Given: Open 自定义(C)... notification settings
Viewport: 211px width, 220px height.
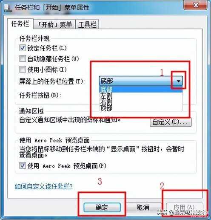Looking at the screenshot, I should (171, 122).
